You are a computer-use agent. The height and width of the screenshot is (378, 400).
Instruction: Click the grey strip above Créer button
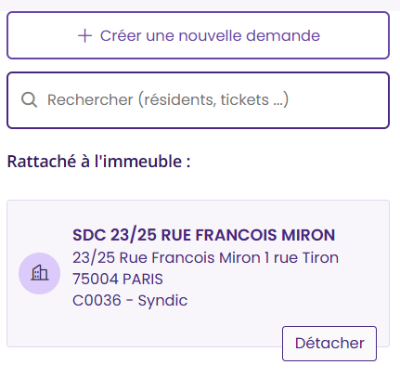click(x=200, y=6)
